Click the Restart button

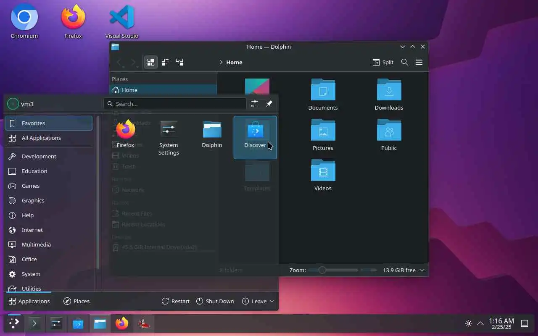pyautogui.click(x=176, y=301)
